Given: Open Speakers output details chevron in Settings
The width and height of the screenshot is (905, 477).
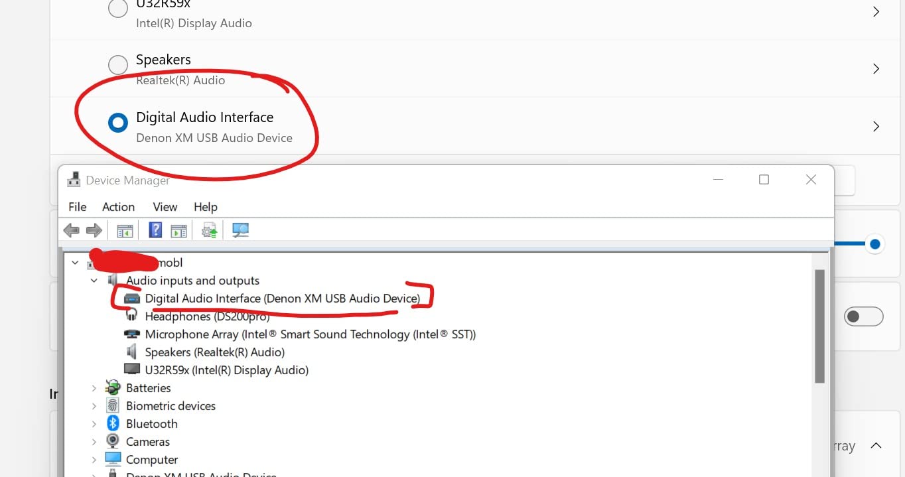Looking at the screenshot, I should (876, 68).
